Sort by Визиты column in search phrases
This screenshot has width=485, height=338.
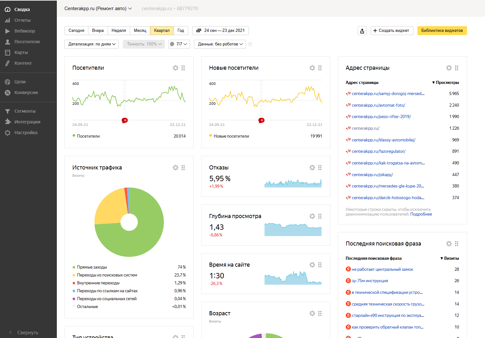(450, 258)
